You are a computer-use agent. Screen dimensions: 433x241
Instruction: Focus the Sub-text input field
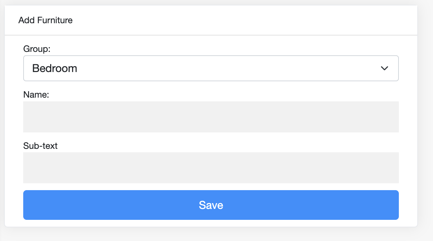pyautogui.click(x=211, y=168)
